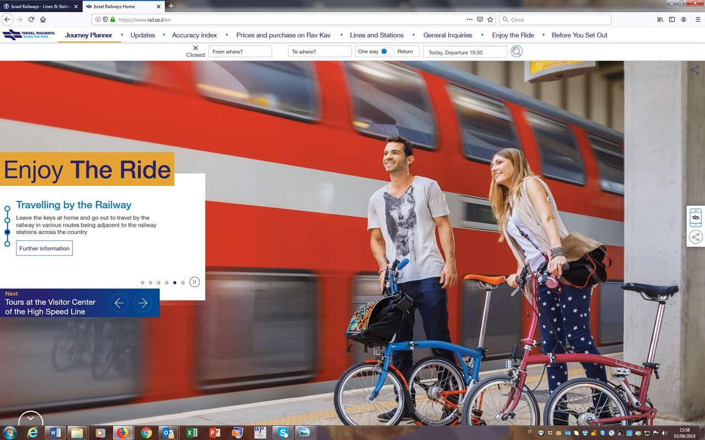The width and height of the screenshot is (705, 440).
Task: Bookmark this page with the star icon
Action: pos(490,19)
